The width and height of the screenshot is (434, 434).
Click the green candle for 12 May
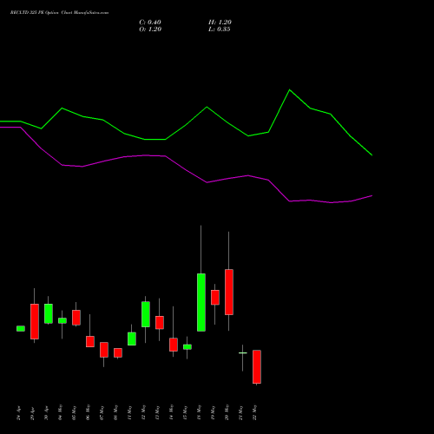pos(146,314)
